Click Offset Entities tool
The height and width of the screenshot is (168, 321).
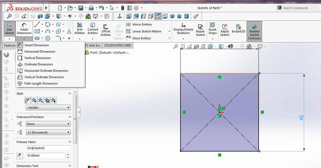pos(106,30)
